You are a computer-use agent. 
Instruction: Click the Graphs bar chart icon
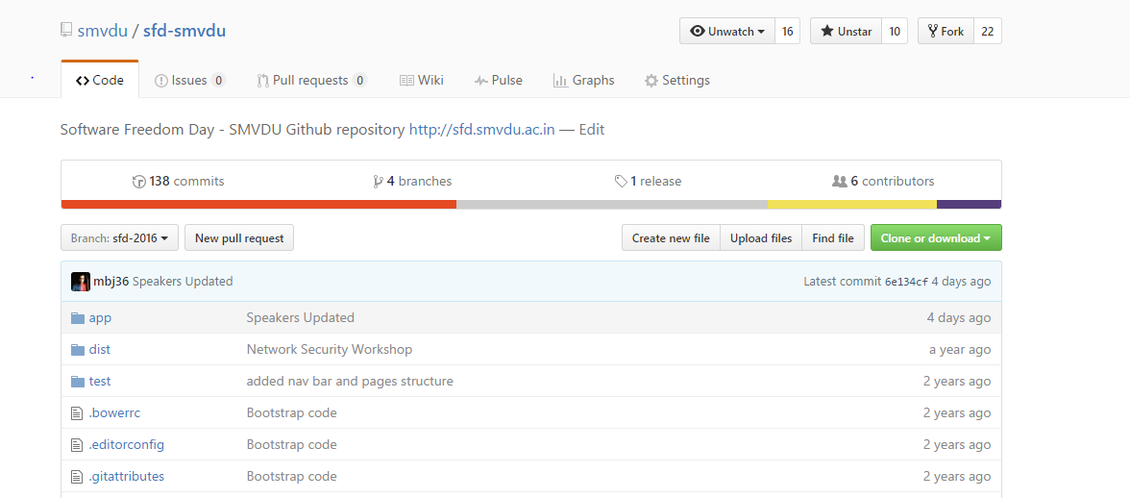[560, 81]
